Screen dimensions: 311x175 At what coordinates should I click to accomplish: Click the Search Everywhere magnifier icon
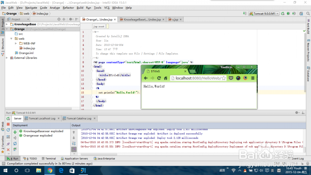click(x=308, y=13)
